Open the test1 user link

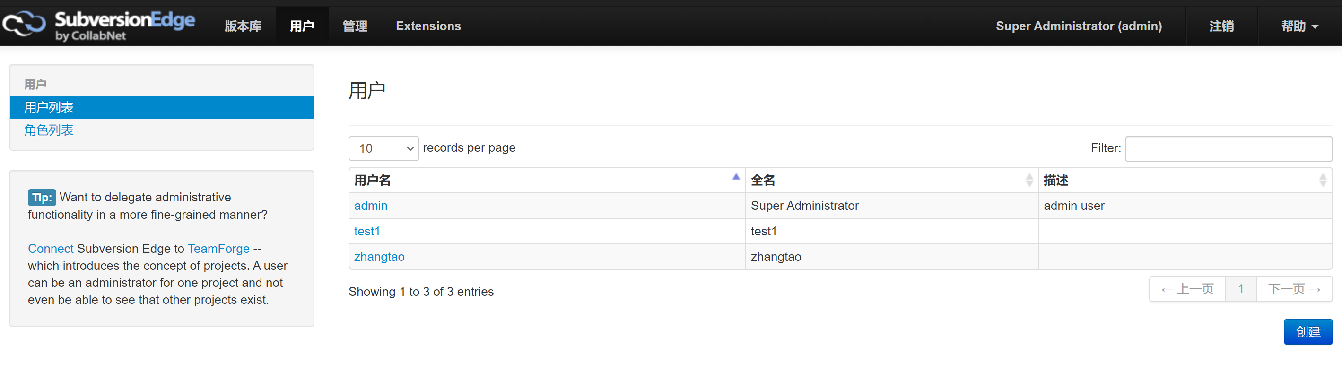367,231
